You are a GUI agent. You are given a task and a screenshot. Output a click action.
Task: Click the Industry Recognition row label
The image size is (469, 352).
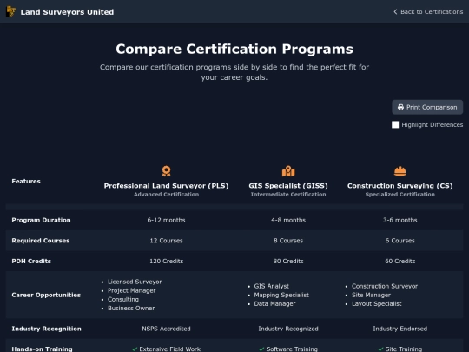(x=46, y=329)
